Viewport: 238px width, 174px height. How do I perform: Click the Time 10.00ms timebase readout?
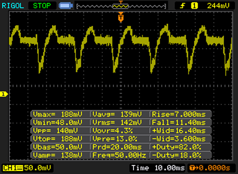[x=158, y=168]
